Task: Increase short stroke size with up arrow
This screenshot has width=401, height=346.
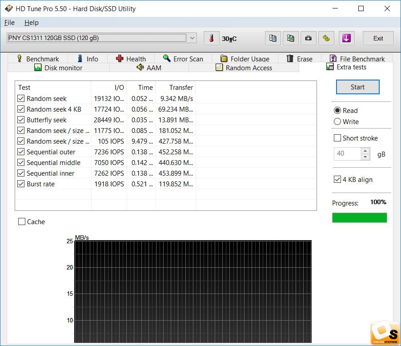Action: coord(365,151)
